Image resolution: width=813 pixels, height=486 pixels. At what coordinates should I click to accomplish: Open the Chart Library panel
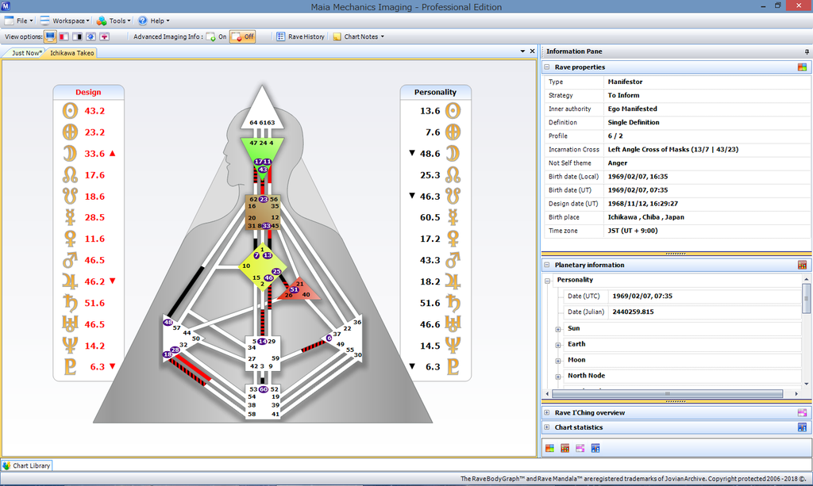coord(27,466)
